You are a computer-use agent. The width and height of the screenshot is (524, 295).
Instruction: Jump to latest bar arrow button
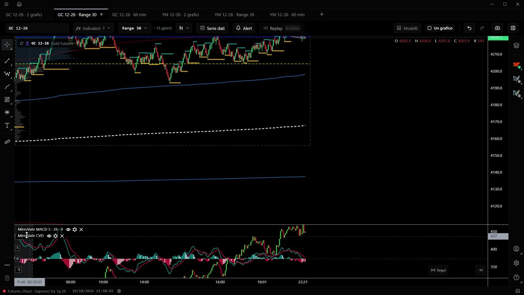click(480, 270)
